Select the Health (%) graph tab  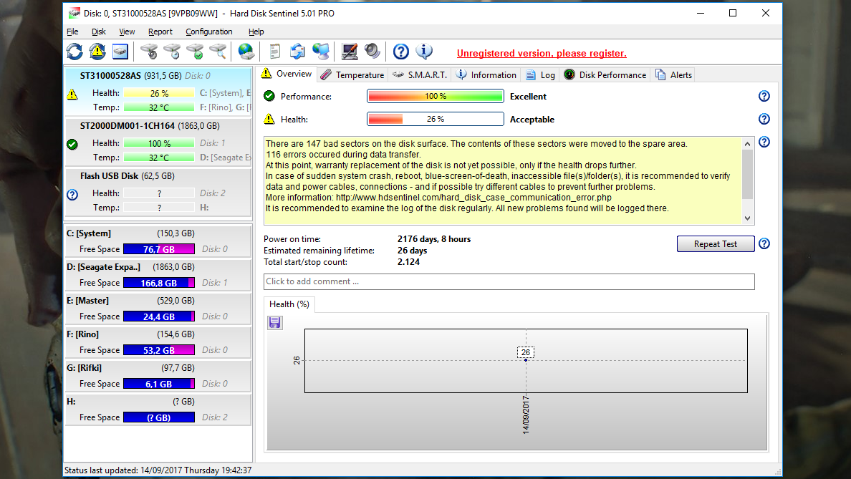tap(289, 304)
